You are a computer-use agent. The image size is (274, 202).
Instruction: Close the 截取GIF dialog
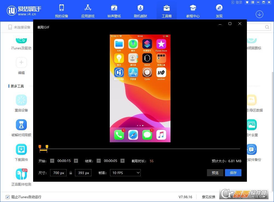[x=240, y=24]
